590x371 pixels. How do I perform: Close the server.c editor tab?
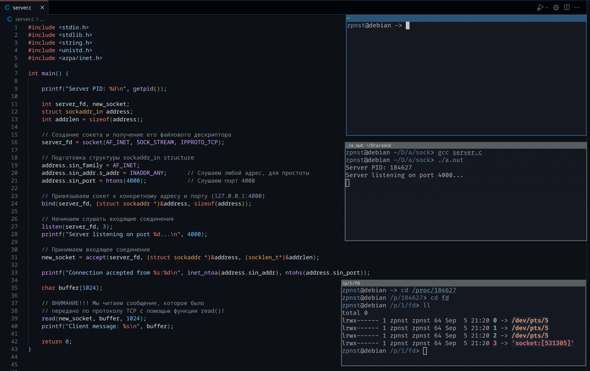pos(43,7)
